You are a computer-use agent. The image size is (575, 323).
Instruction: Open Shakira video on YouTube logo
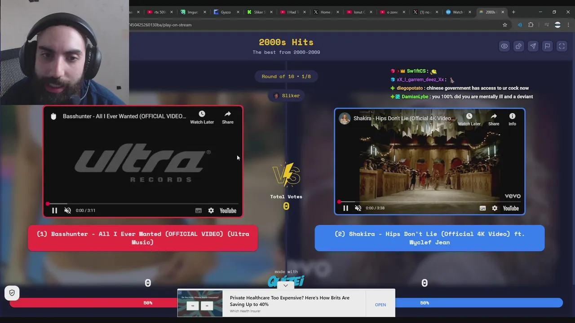[x=511, y=208]
